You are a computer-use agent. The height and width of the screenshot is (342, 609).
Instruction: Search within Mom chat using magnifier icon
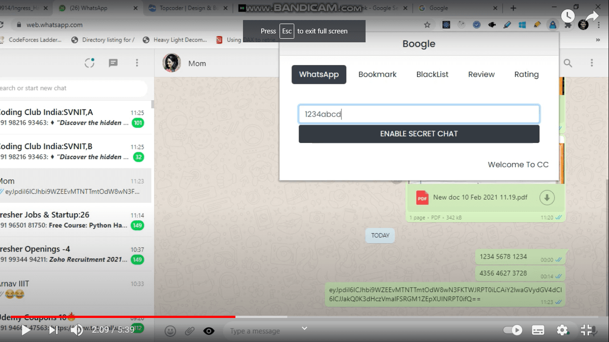568,63
